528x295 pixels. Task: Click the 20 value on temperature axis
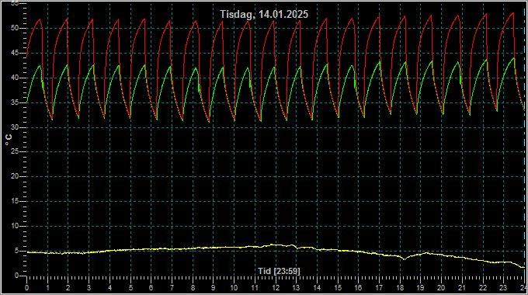point(15,176)
